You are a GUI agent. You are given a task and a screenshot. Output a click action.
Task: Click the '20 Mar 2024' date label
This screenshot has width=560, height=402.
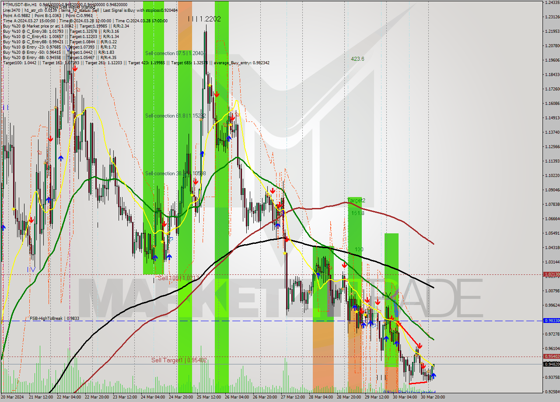(x=12, y=397)
